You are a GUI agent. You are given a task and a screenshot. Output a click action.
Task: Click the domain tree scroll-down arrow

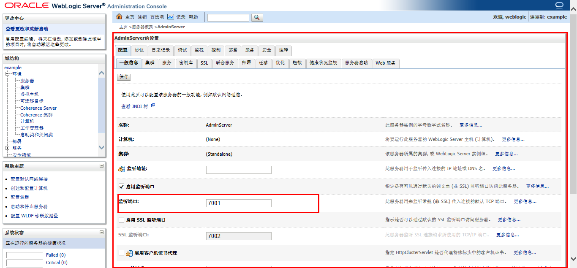click(101, 147)
